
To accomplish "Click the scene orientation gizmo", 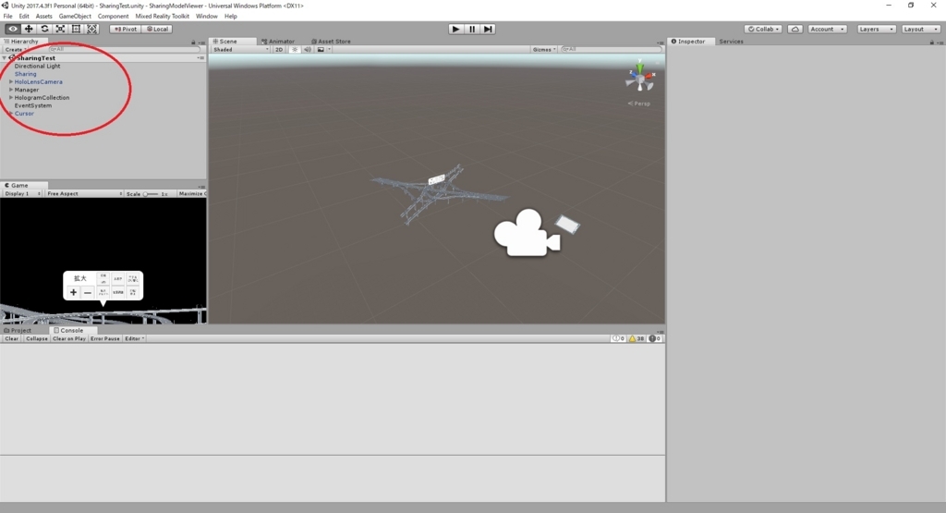I will (639, 77).
